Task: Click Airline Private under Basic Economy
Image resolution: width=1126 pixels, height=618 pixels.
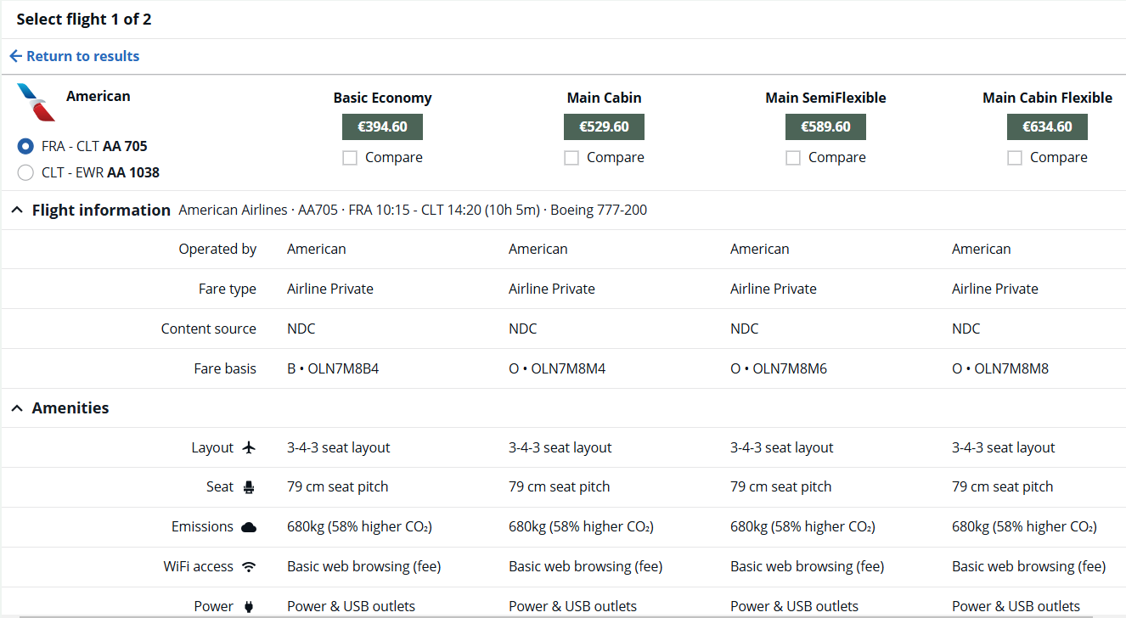Action: click(x=330, y=289)
